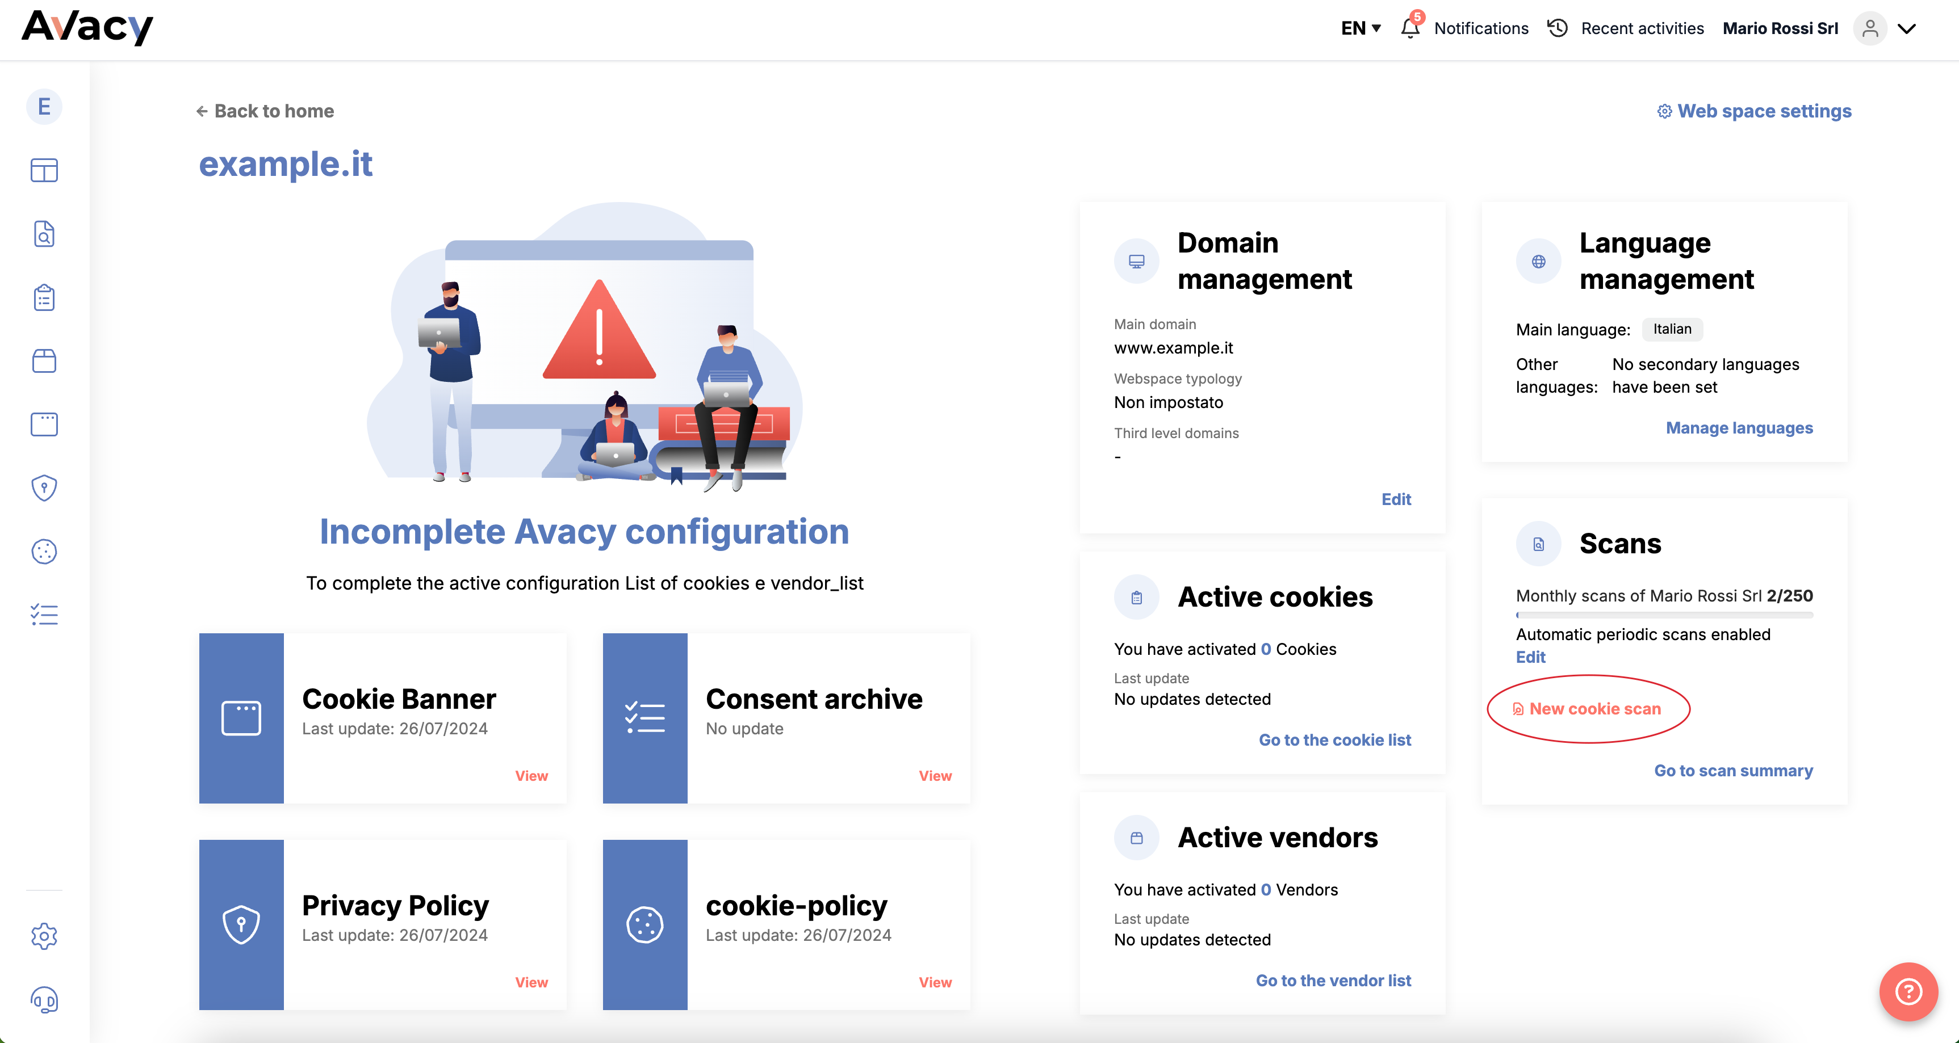Go to the vendor list
This screenshot has width=1959, height=1043.
(x=1333, y=981)
